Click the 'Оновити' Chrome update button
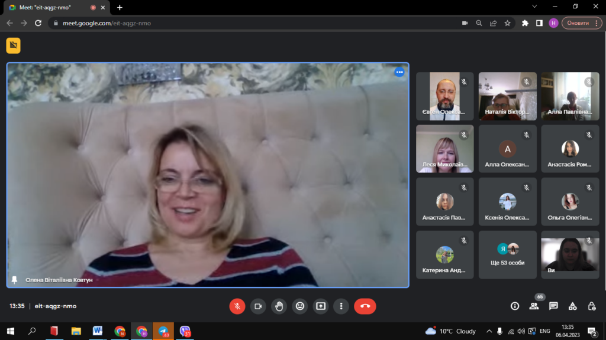This screenshot has width=606, height=340. click(x=581, y=23)
